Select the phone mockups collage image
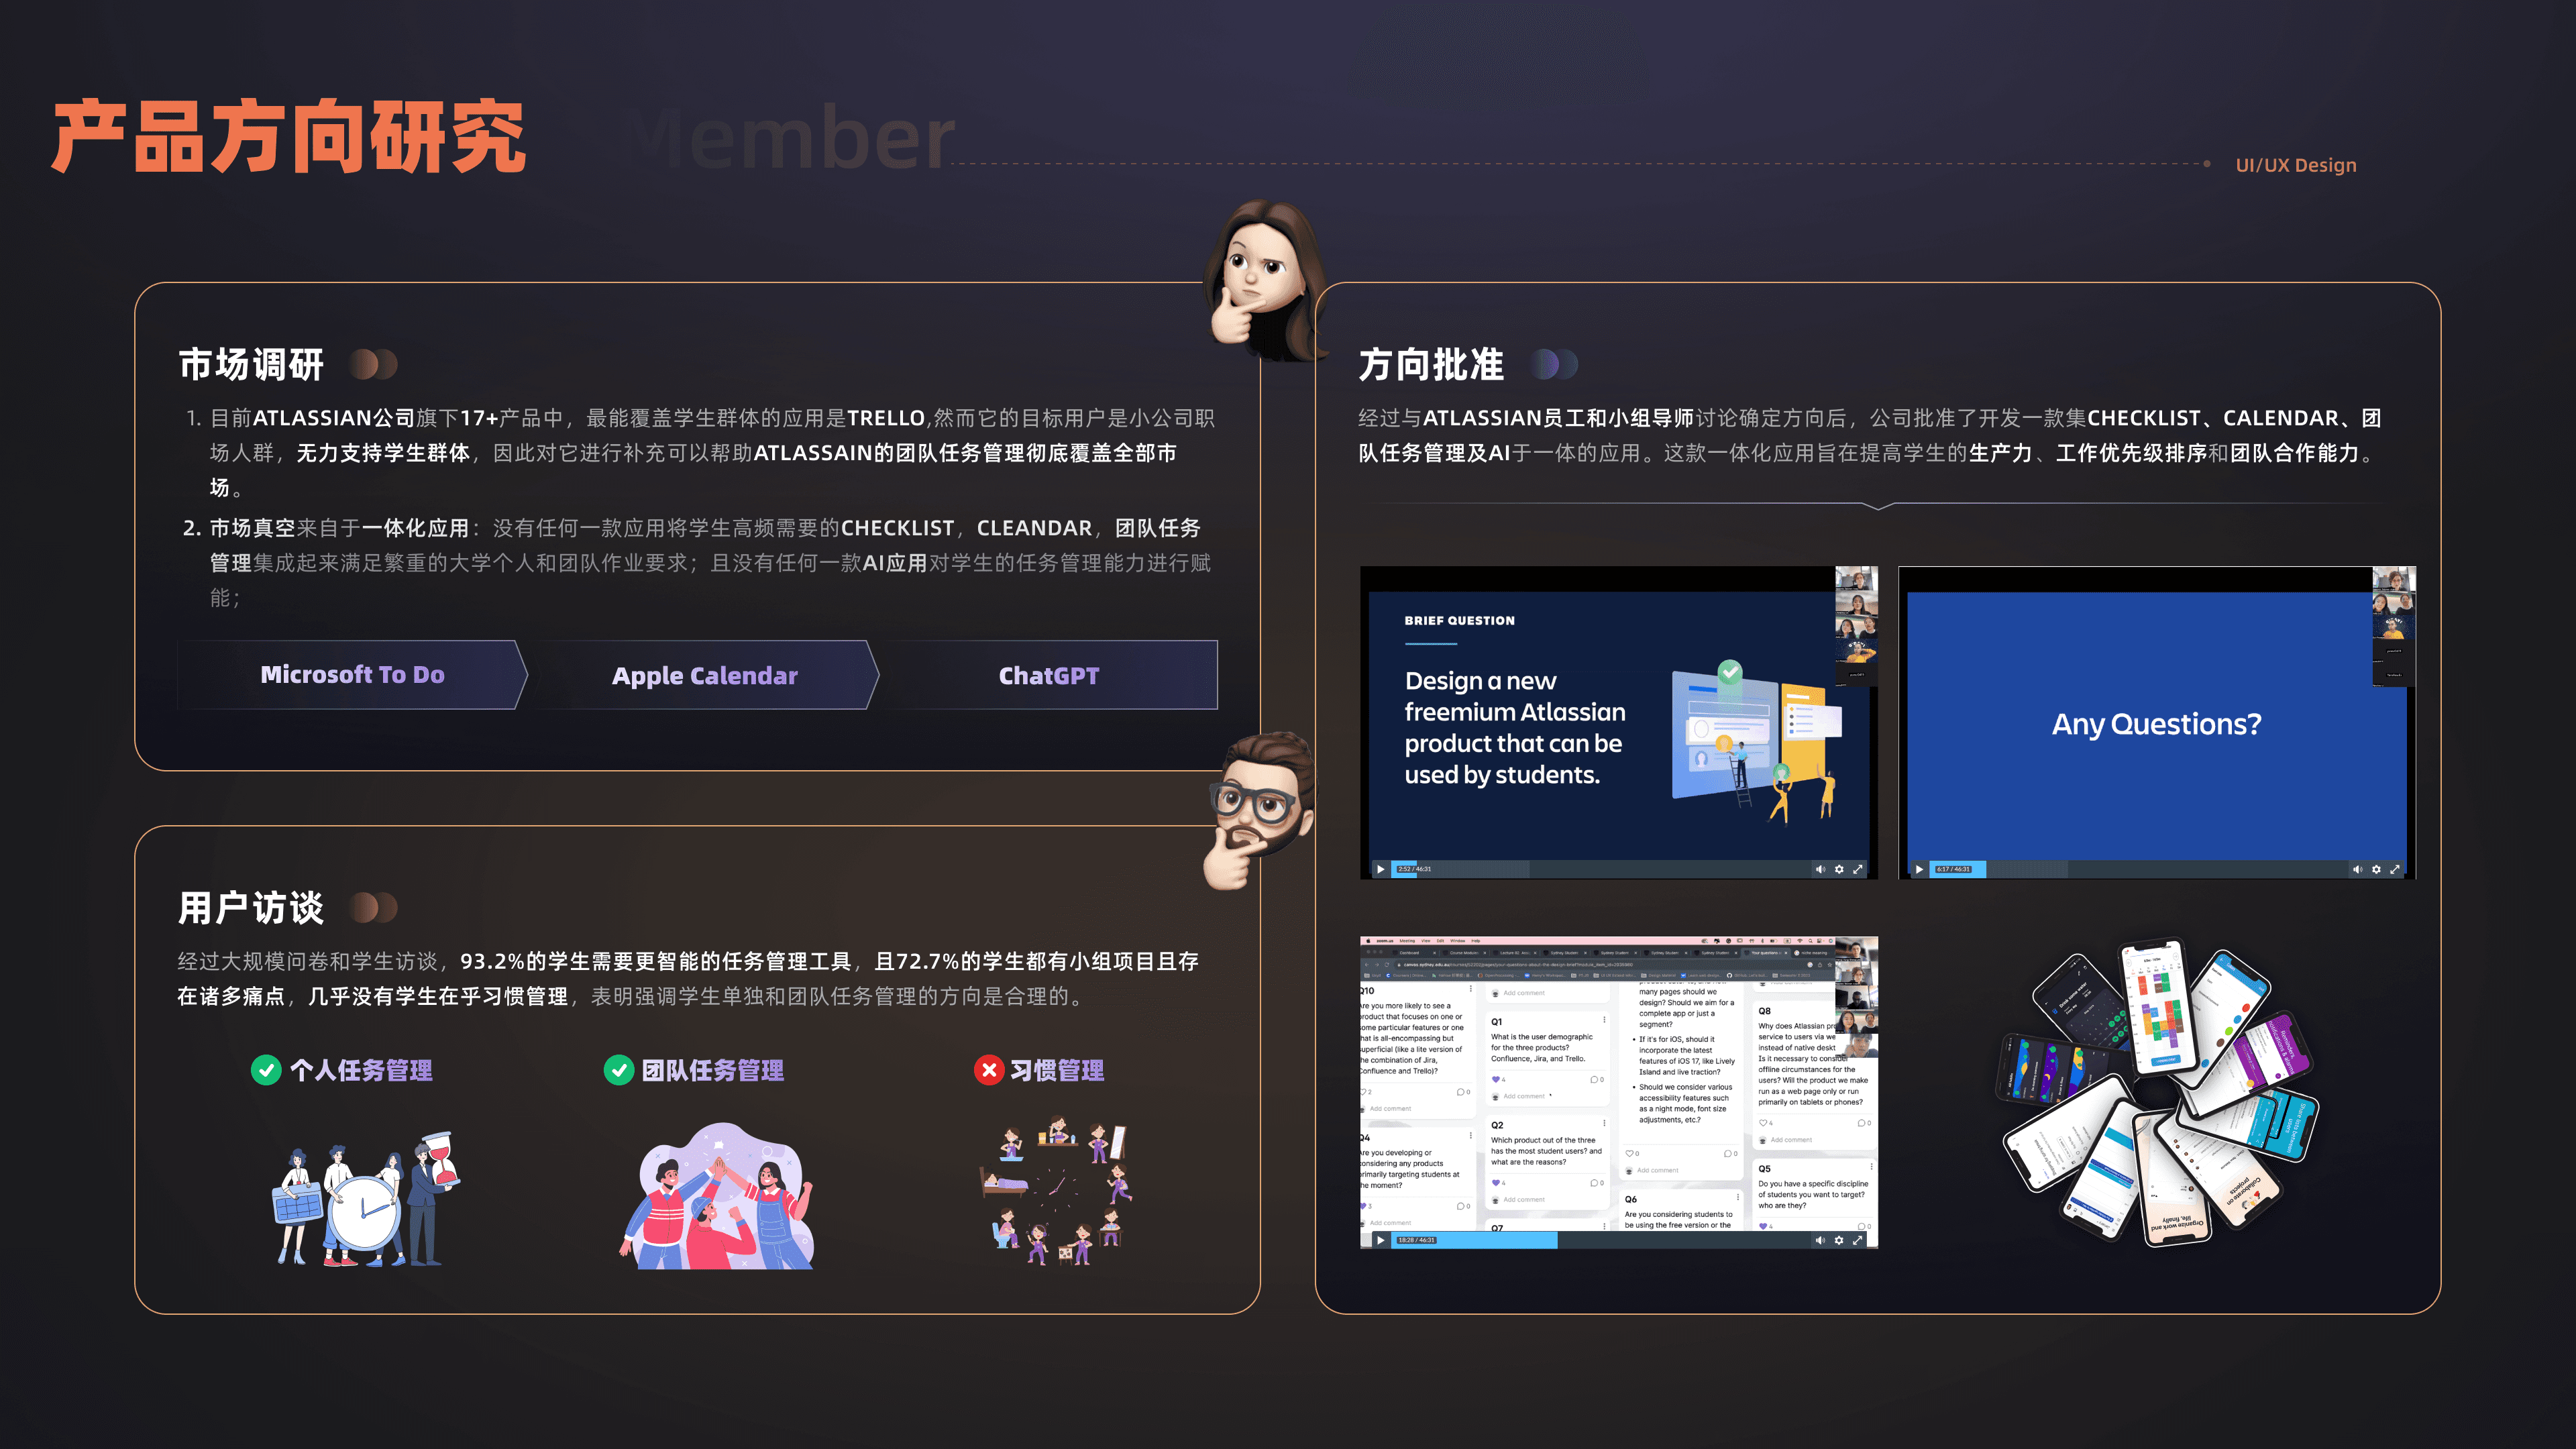 tap(2157, 1093)
